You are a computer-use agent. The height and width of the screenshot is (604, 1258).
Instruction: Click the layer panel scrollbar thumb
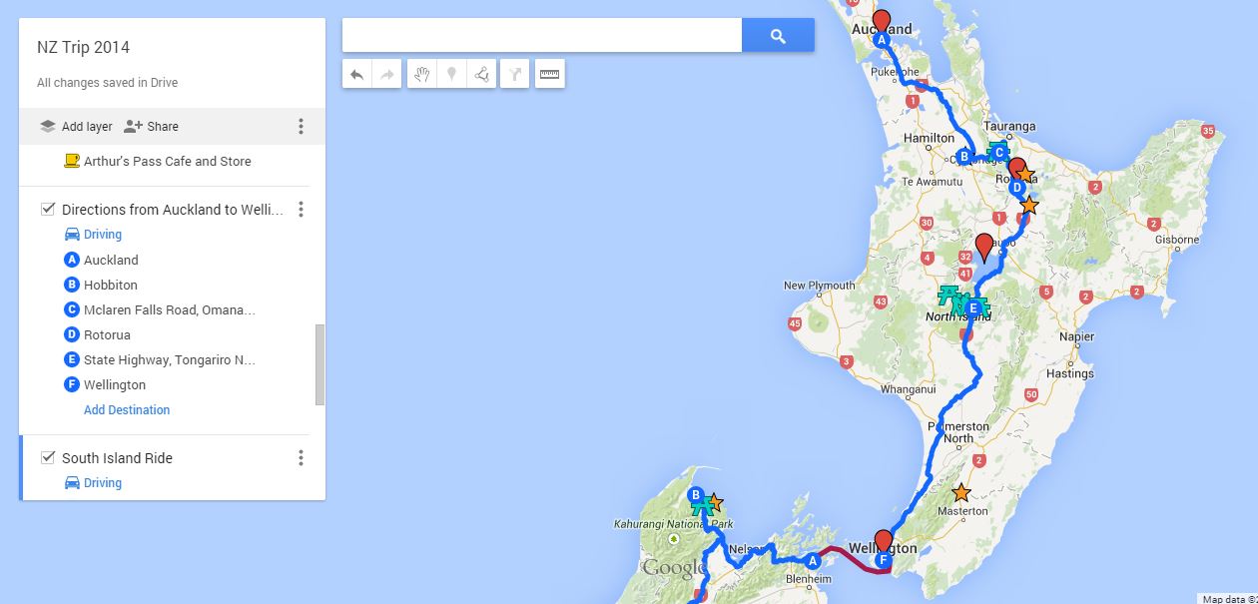[x=320, y=363]
